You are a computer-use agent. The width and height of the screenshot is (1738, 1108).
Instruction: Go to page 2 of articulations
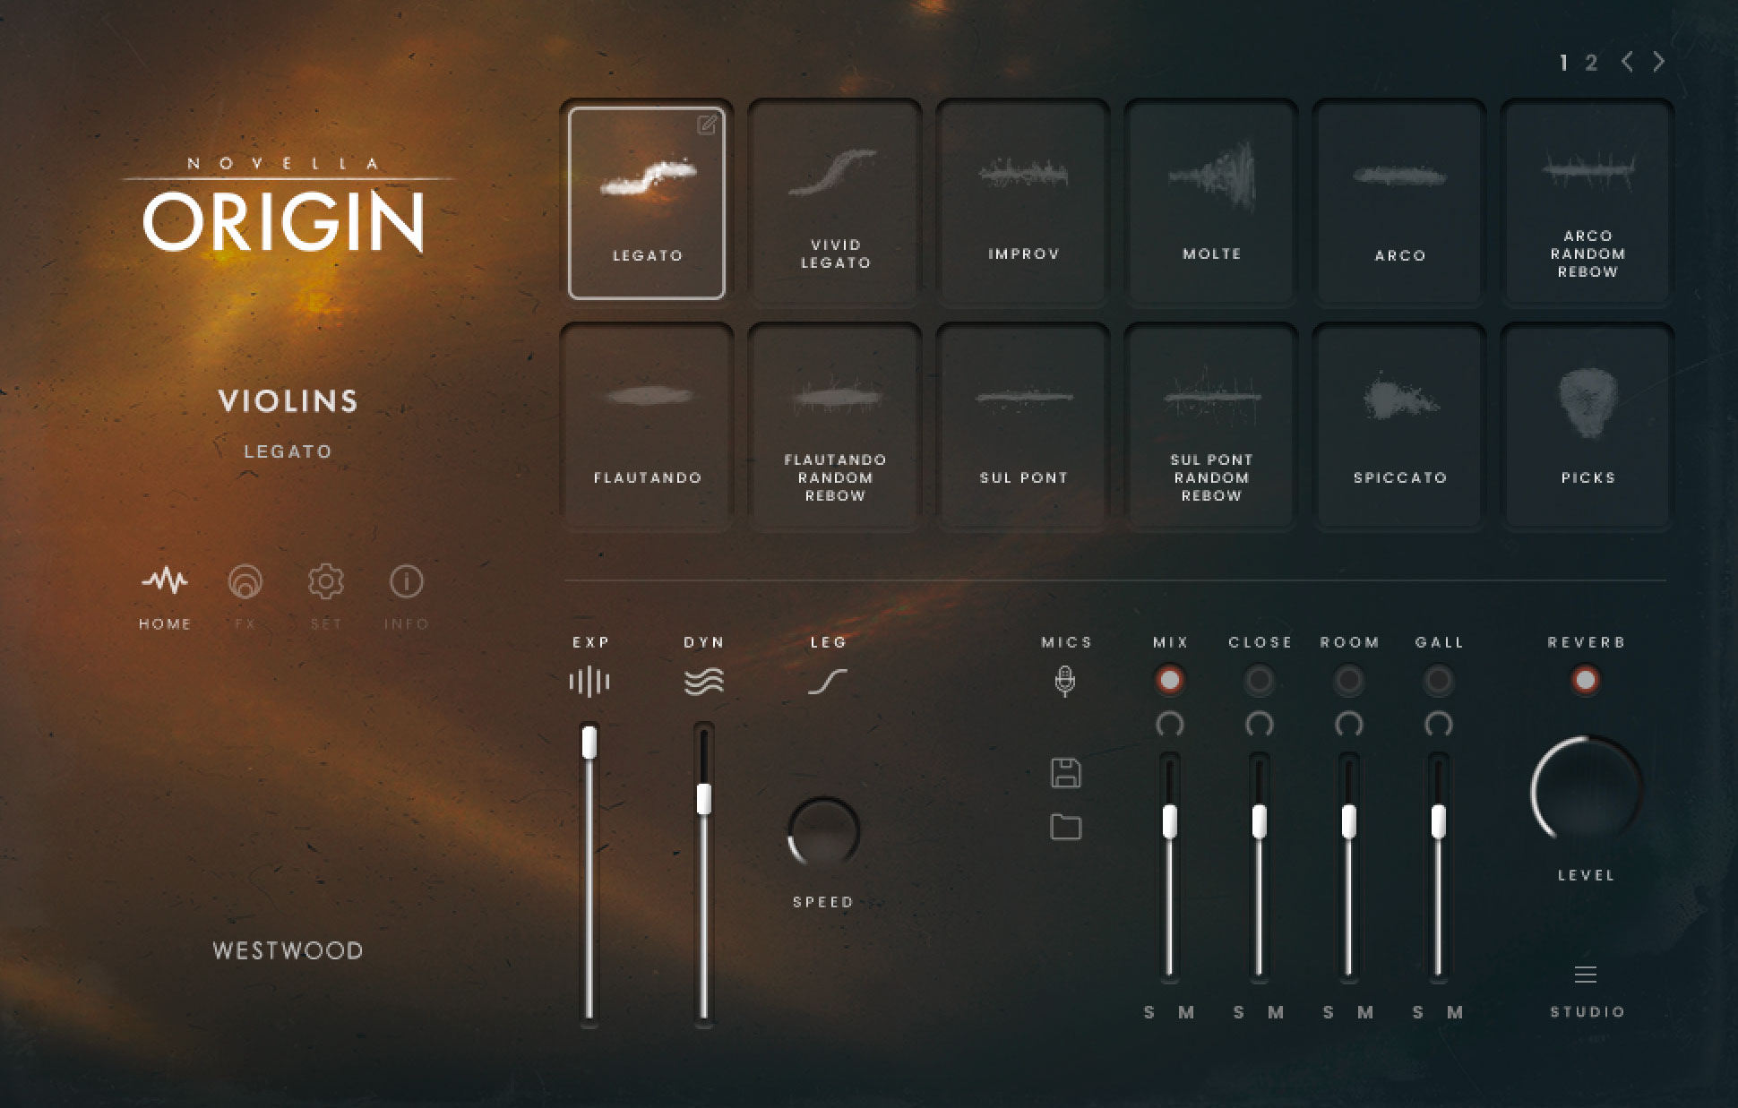point(1593,61)
